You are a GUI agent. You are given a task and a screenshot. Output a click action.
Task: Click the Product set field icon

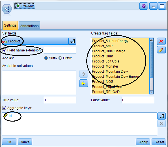coord(5,41)
